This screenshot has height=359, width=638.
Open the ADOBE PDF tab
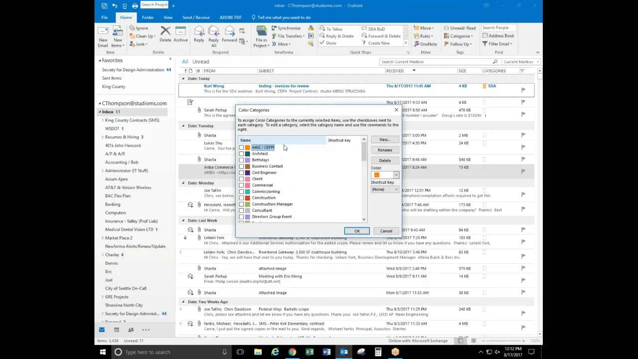(230, 17)
